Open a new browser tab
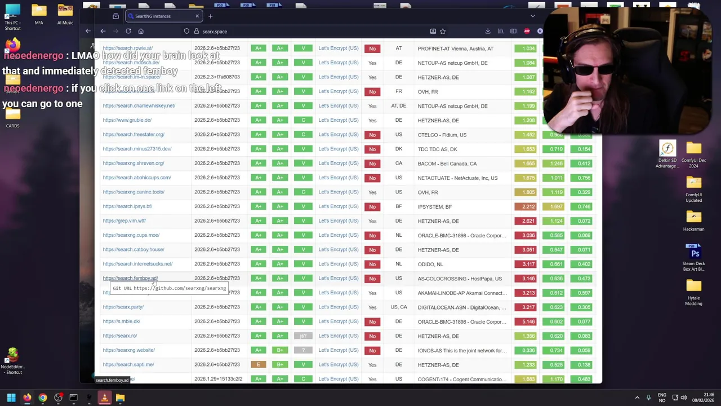The width and height of the screenshot is (721, 406). pyautogui.click(x=210, y=16)
